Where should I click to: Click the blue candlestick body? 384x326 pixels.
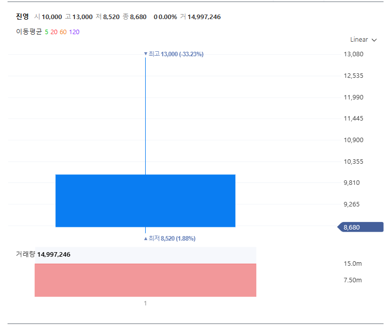coord(145,201)
